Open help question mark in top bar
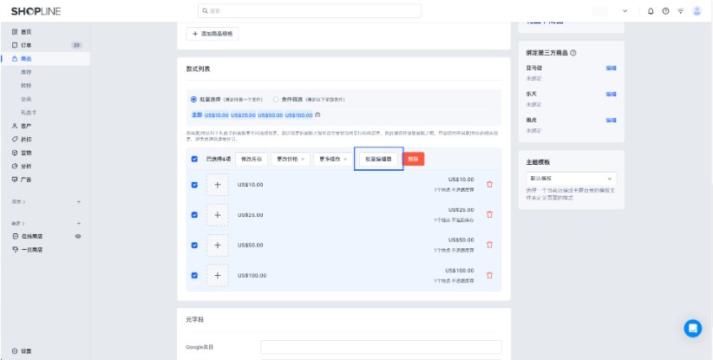The width and height of the screenshot is (713, 360). point(665,11)
